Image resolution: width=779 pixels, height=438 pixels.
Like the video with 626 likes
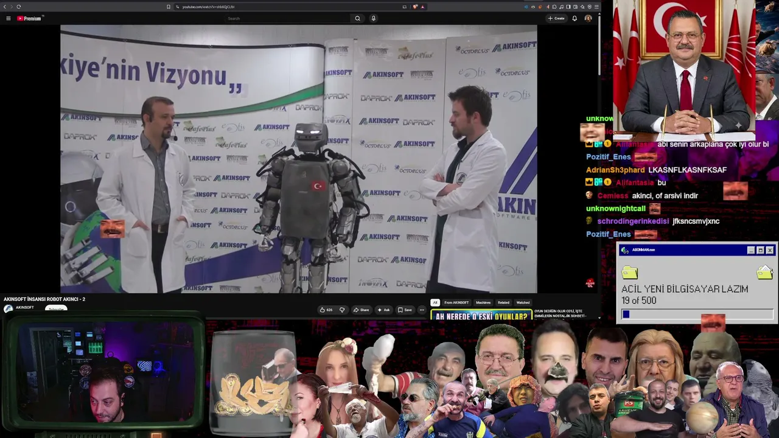(x=326, y=310)
